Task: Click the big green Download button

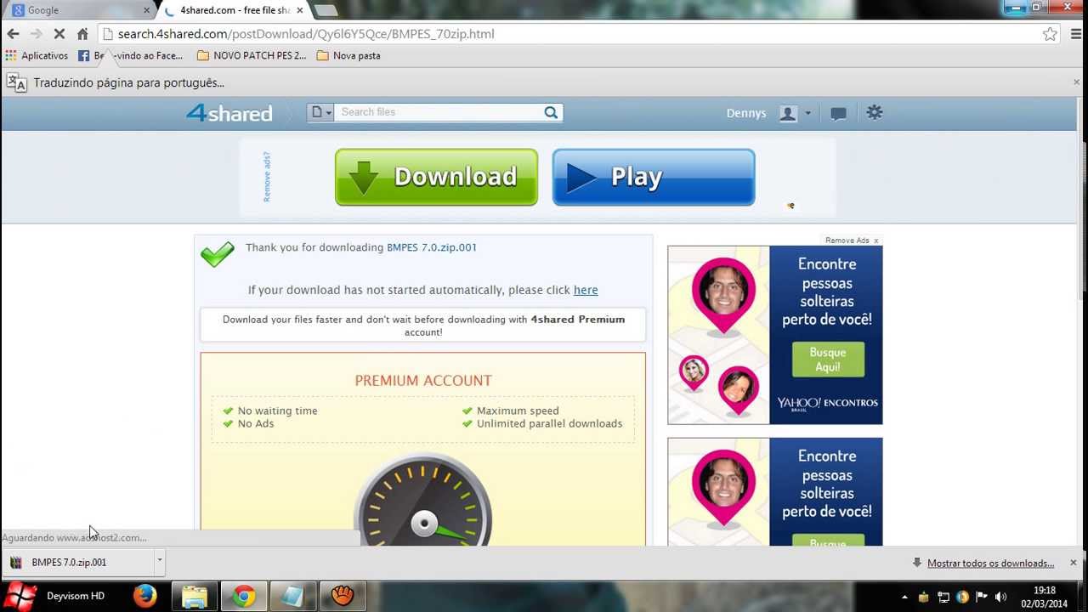Action: point(436,177)
